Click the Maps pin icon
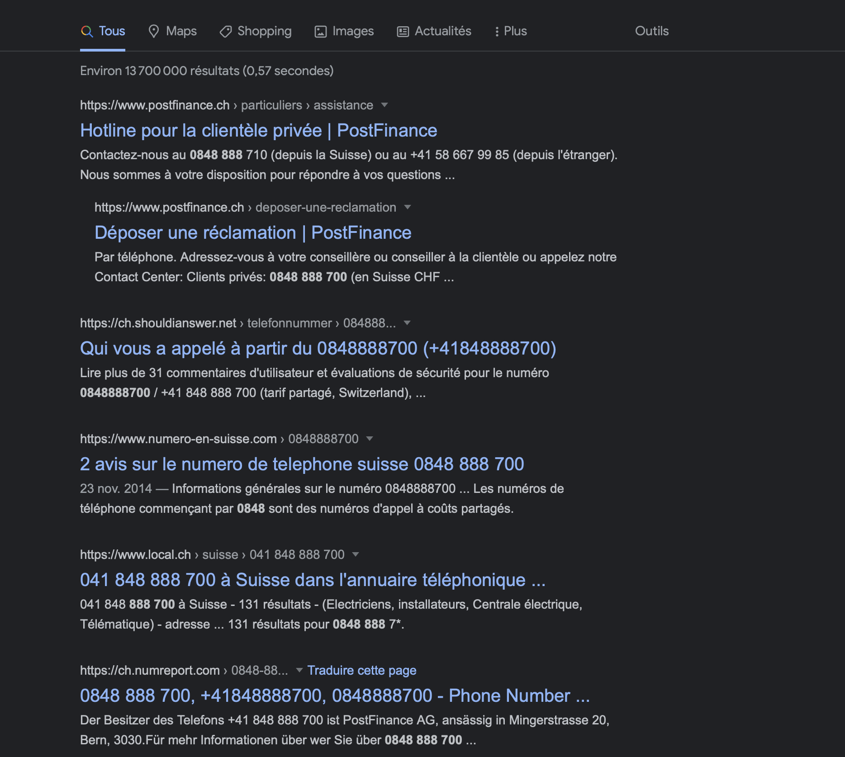The width and height of the screenshot is (845, 757). point(154,31)
